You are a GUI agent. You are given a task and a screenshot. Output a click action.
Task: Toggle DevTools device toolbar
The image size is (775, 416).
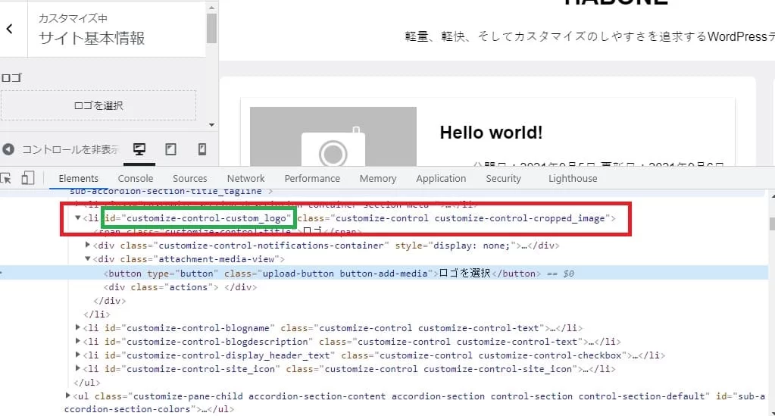28,178
